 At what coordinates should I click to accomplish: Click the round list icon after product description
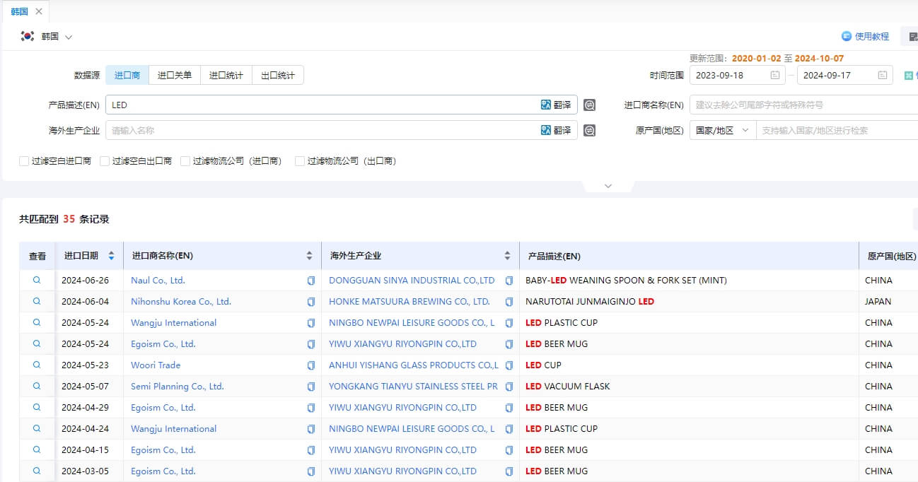point(589,105)
